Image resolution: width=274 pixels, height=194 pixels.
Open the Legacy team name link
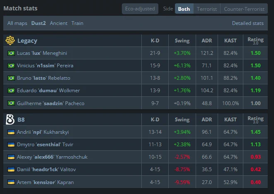(27, 41)
